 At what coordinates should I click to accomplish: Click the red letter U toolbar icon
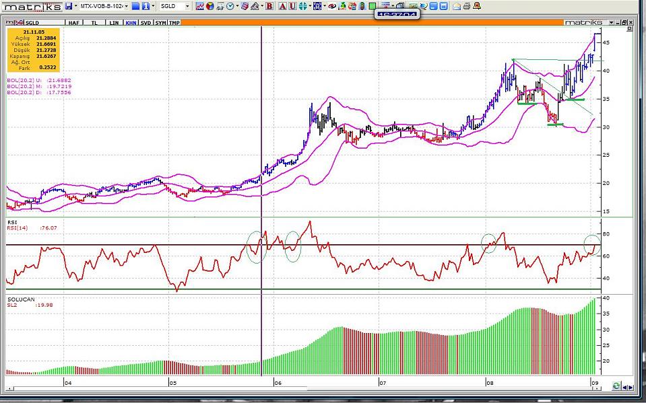click(x=292, y=6)
